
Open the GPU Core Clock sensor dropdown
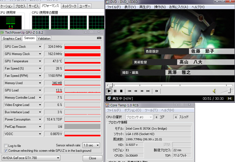[x=40, y=47]
